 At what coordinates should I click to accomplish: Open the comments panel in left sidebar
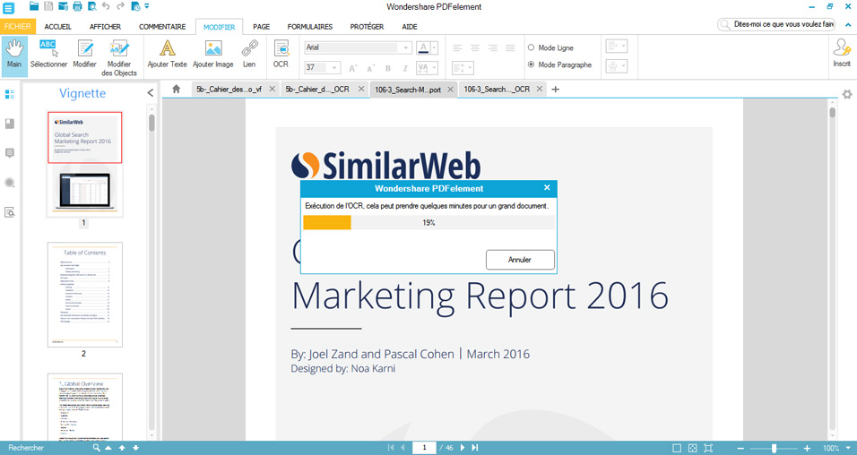coord(9,153)
